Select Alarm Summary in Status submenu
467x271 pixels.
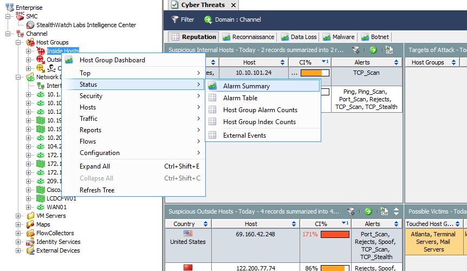pyautogui.click(x=263, y=86)
